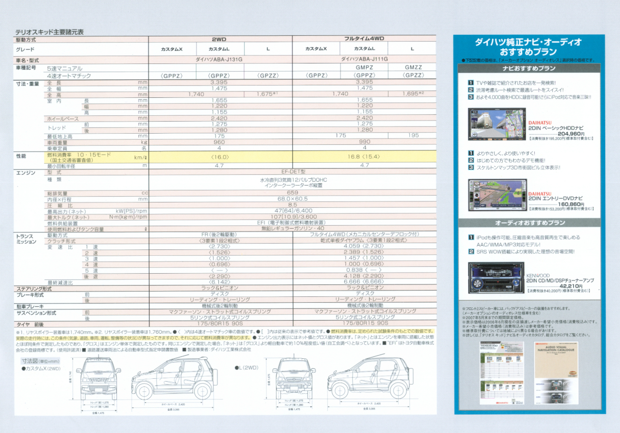Viewport: 620px width, 433px height.
Task: Select the EF-DET型 engine type
Action: click(x=293, y=171)
